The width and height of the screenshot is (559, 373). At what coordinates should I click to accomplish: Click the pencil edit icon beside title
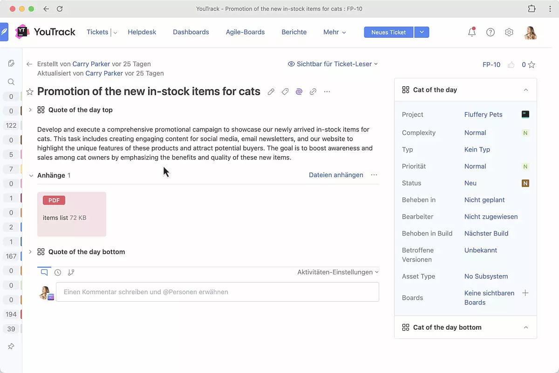click(x=271, y=92)
